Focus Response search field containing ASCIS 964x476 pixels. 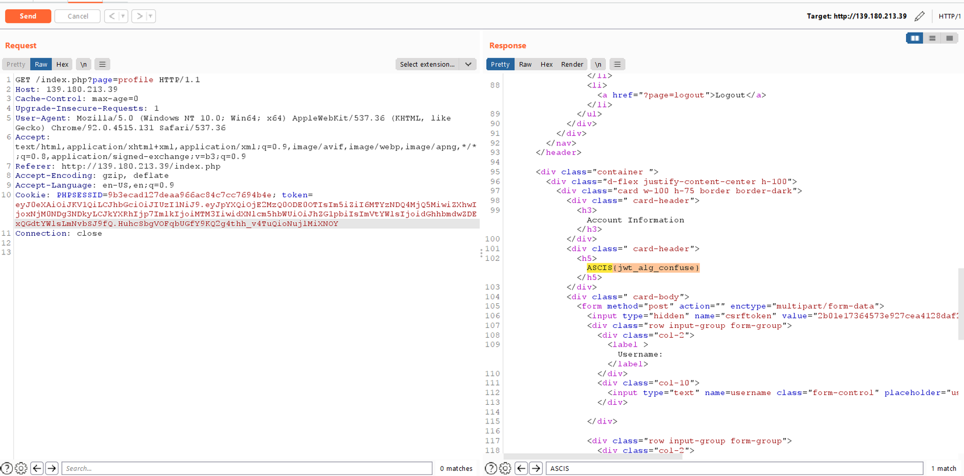point(734,468)
